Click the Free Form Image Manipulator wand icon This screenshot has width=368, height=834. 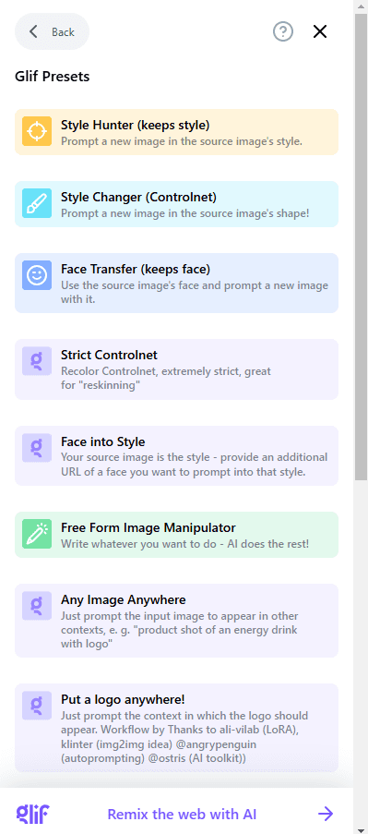point(37,534)
